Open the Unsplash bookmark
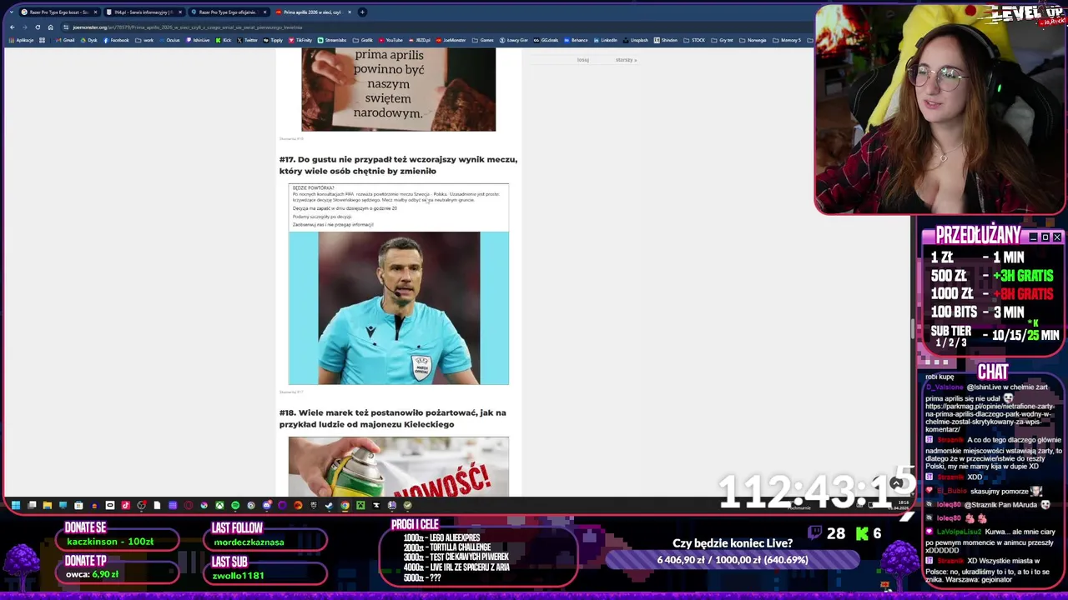The width and height of the screenshot is (1068, 600). tap(635, 40)
